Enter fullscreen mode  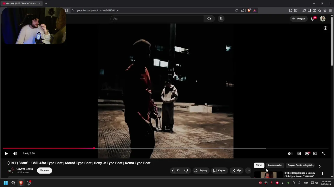324,153
